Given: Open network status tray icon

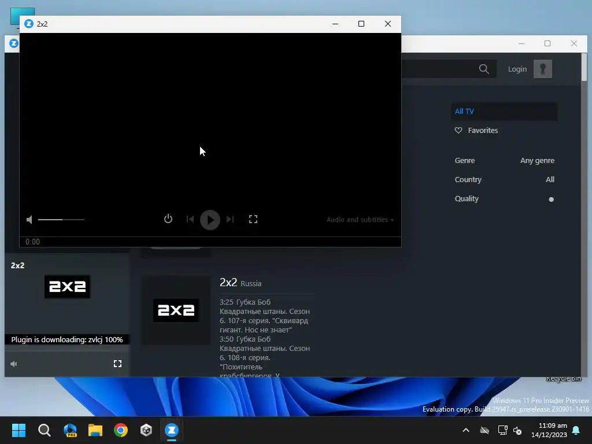Looking at the screenshot, I should tap(502, 430).
